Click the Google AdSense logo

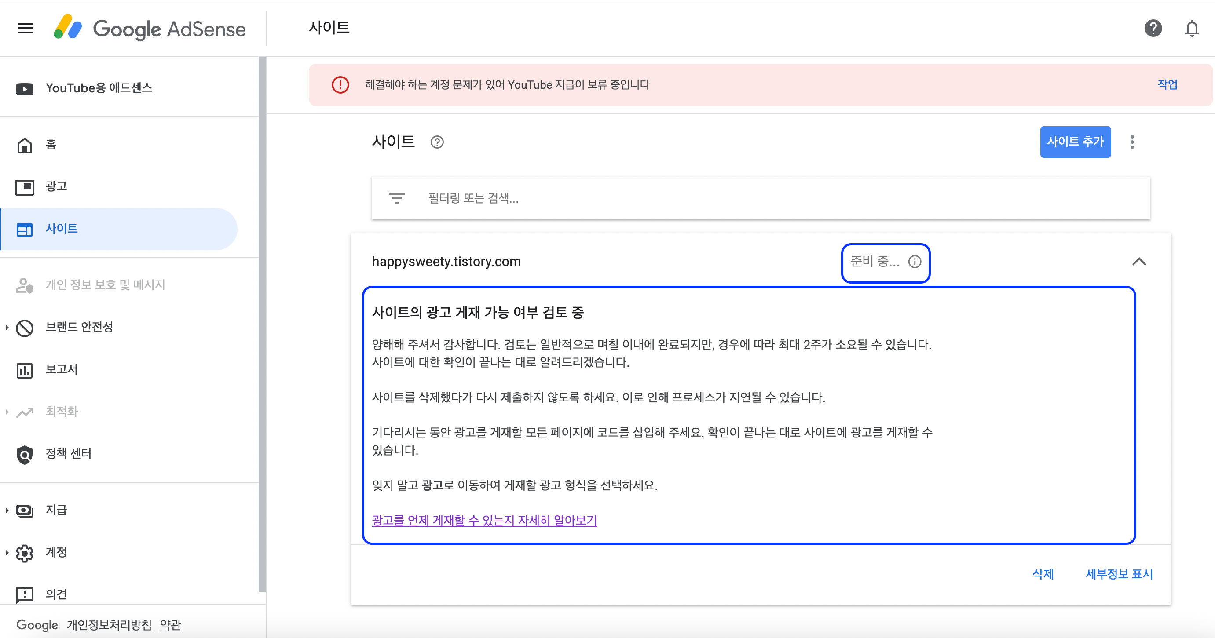pyautogui.click(x=150, y=28)
